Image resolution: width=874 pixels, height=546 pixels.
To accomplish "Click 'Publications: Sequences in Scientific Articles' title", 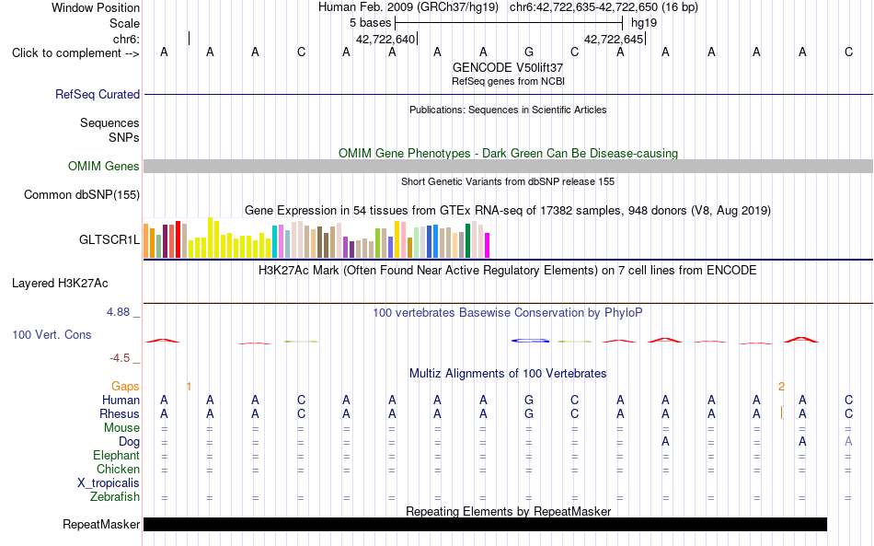I will tap(508, 110).
